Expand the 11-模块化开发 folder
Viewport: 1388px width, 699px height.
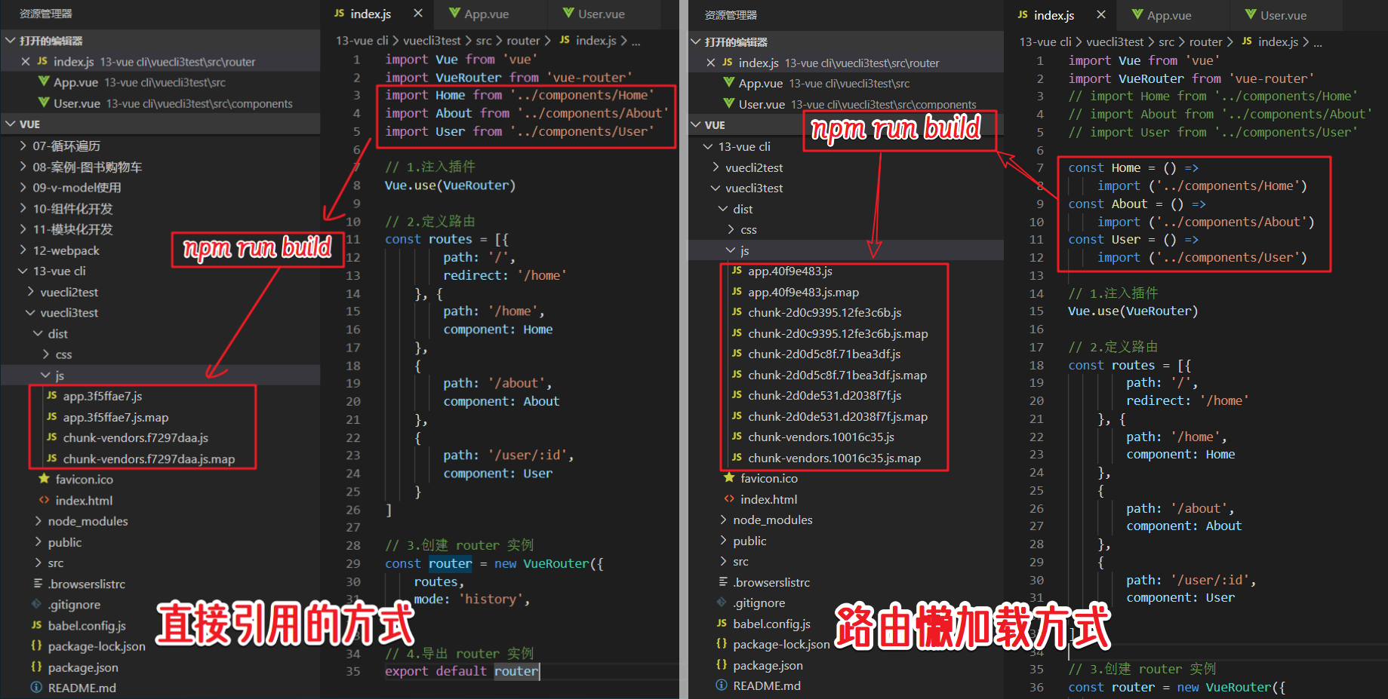(23, 229)
